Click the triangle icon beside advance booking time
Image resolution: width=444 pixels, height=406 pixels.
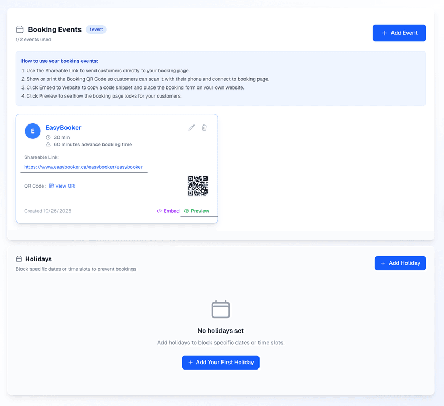coord(47,144)
